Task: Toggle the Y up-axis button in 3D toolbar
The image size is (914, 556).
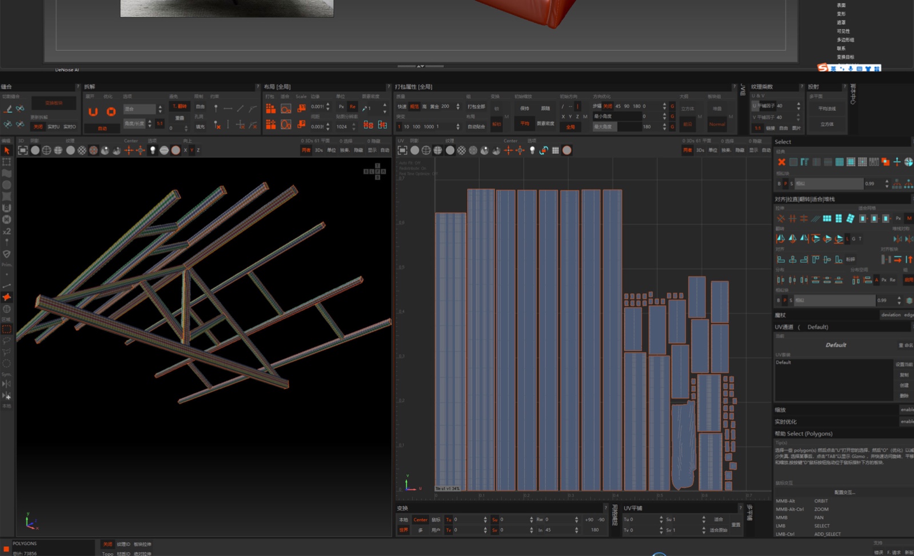Action: tap(191, 150)
